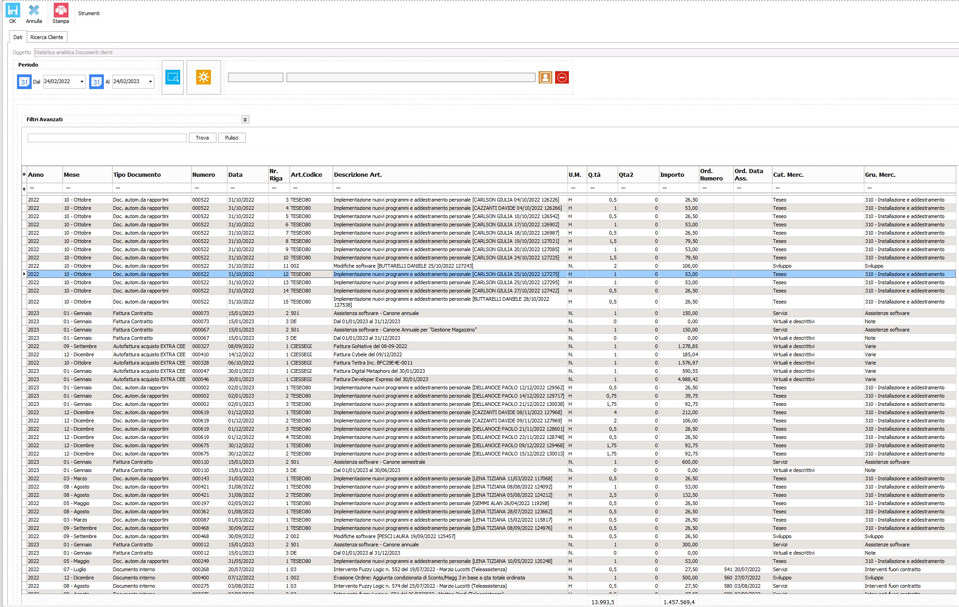Select Fattura Developer Express del 30/01/2023 cell
Viewport: 959px width, 607px height.
point(450,379)
